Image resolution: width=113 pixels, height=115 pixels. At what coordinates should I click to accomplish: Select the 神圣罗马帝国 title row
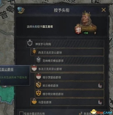point(65,44)
